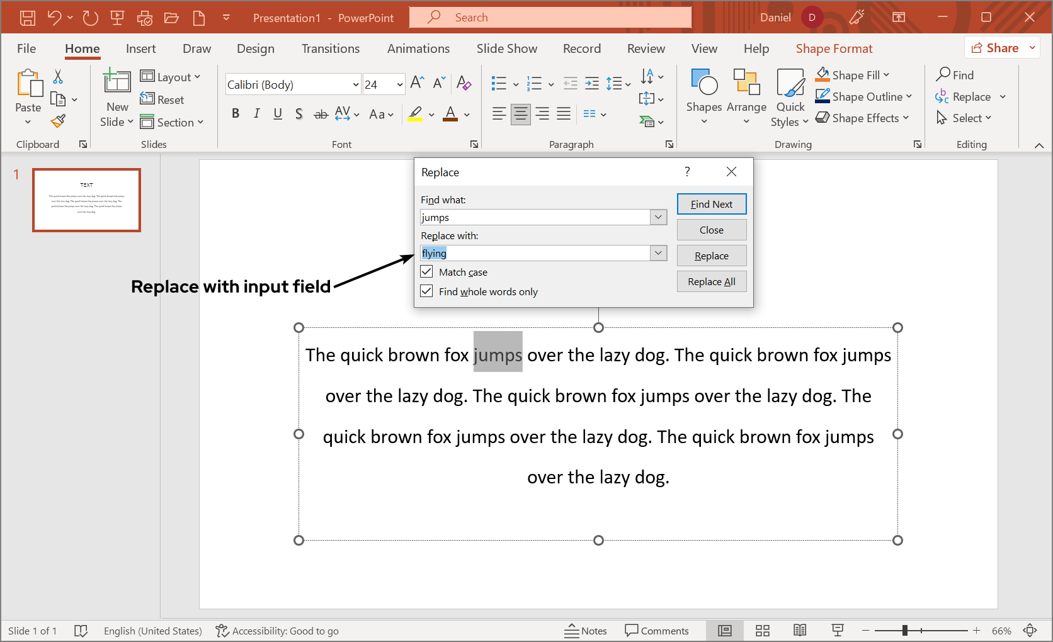Expand the Shape Fill dropdown

pyautogui.click(x=887, y=75)
